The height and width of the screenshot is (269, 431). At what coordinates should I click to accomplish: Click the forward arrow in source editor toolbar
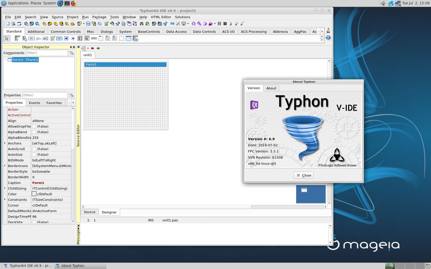tap(98, 48)
